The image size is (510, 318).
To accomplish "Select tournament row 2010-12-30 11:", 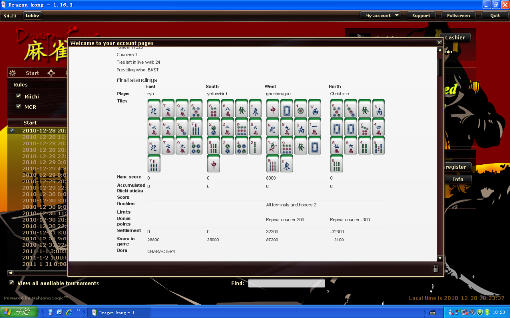I will pyautogui.click(x=37, y=213).
